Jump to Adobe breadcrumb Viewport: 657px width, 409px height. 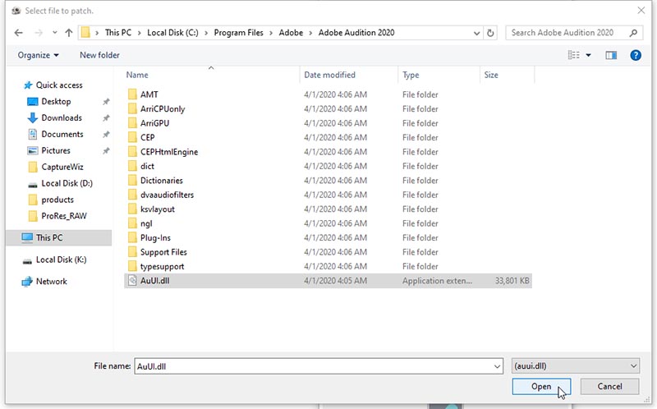pos(291,33)
